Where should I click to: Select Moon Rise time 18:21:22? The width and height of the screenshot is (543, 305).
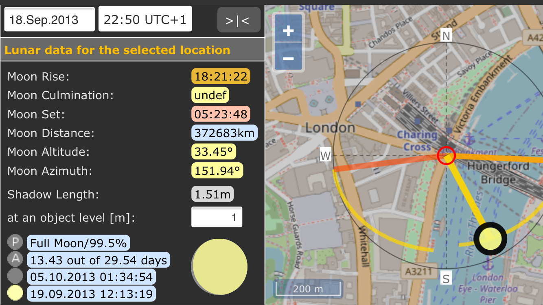221,76
